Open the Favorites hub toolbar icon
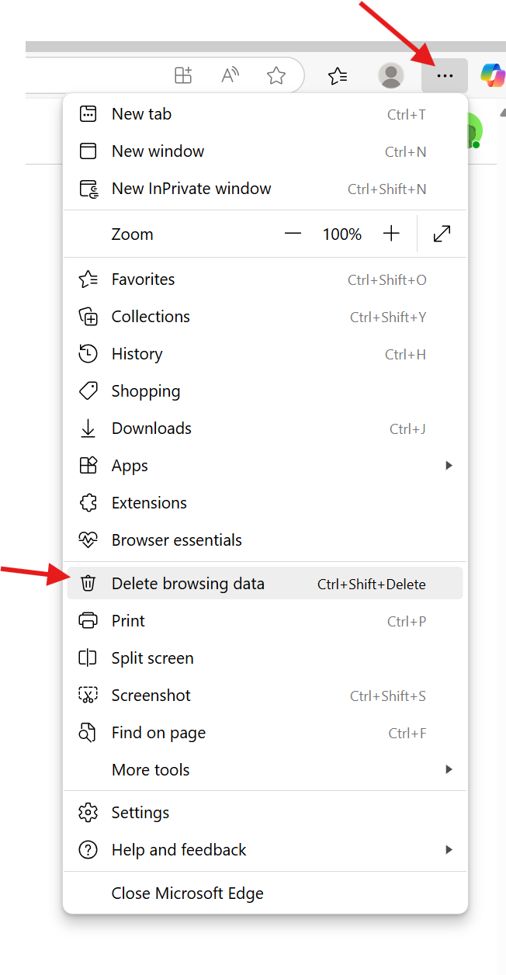 point(338,75)
